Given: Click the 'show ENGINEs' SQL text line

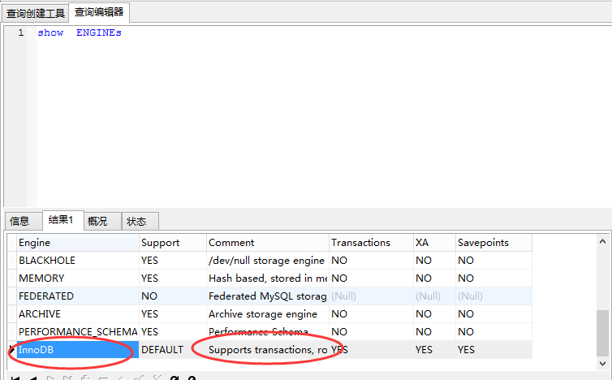Looking at the screenshot, I should [80, 32].
